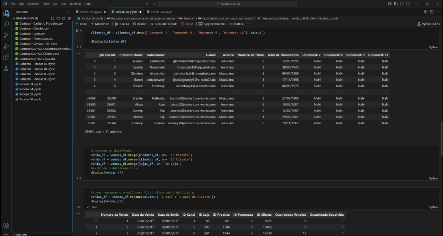Click the New File icon in Explorer
Viewport: 443px width, 236px height.
(x=53, y=18)
